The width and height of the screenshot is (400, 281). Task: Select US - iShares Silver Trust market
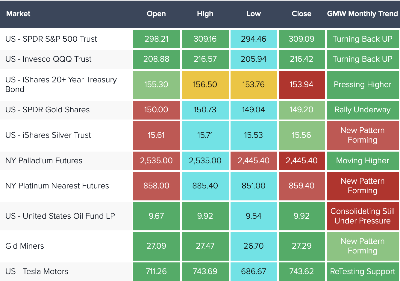click(x=48, y=135)
